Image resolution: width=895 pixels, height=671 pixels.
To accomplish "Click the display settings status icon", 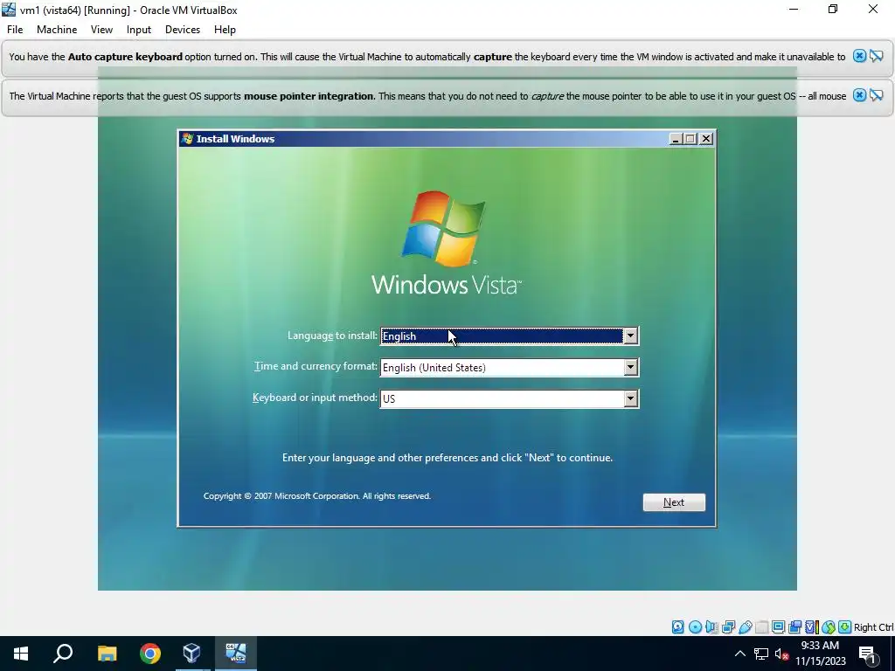I will [x=778, y=627].
